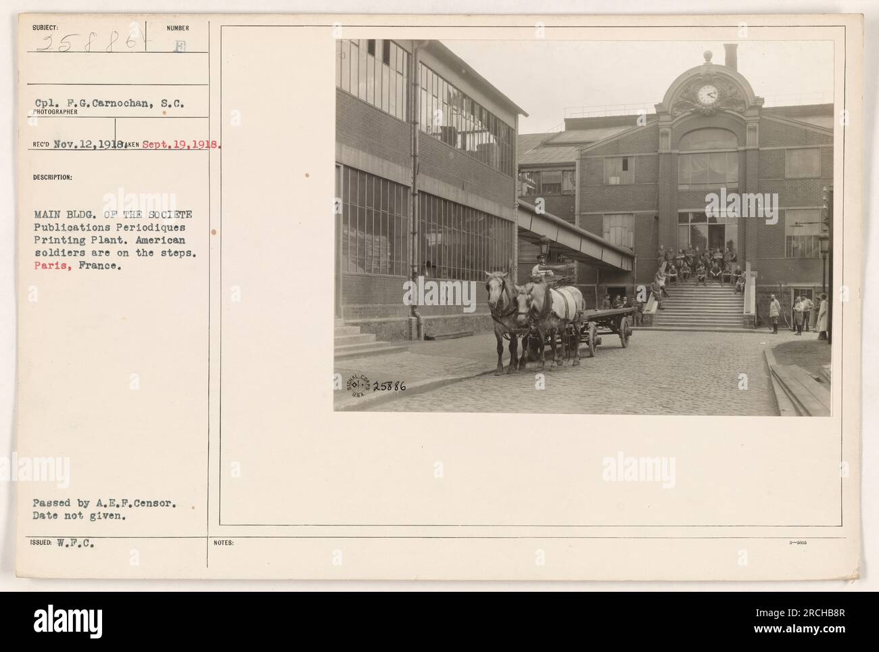
Task: Click the line Passed by A.E.F.Censor.
Action: pyautogui.click(x=103, y=503)
